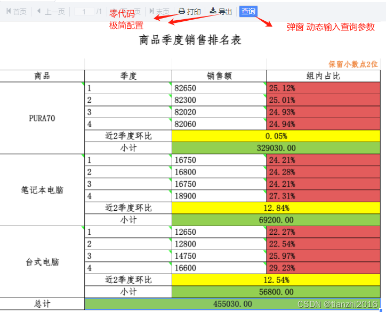Click the printer icon for 打印
Screen dimensions: 386x313
[x=182, y=11]
